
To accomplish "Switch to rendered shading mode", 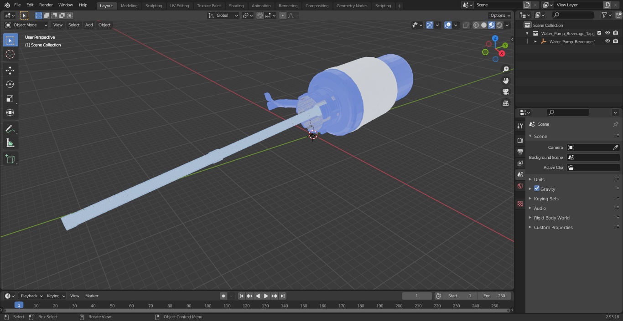I will (x=499, y=25).
